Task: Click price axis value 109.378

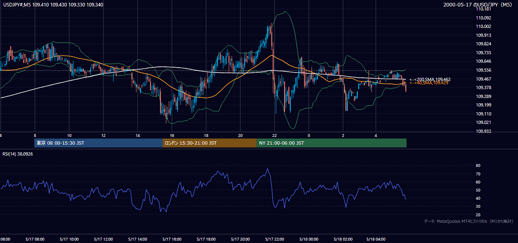Action: click(x=484, y=87)
